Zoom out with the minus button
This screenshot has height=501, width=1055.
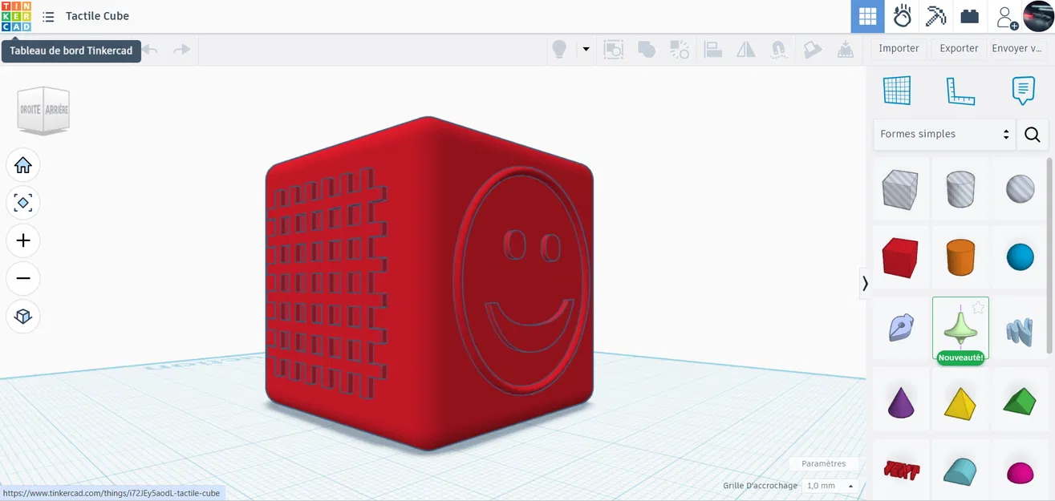click(x=23, y=278)
